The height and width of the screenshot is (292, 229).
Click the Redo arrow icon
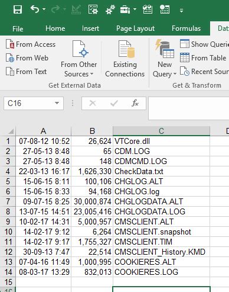[x=55, y=9]
